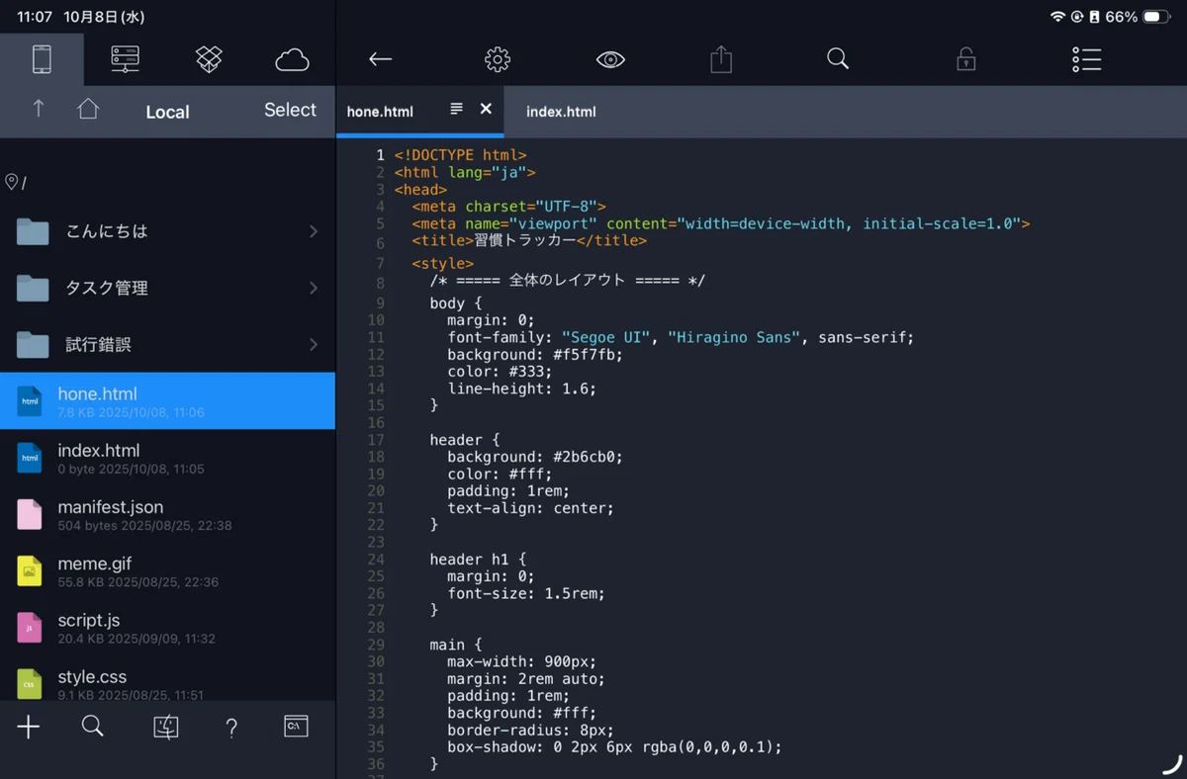Open the download/import icon in bottom bar

[166, 728]
